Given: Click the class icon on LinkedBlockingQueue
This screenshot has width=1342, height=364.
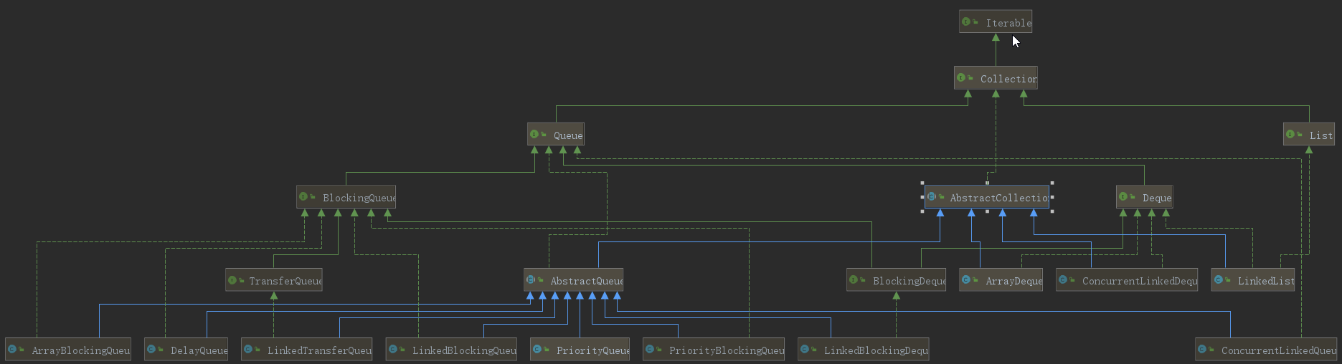Looking at the screenshot, I should click(393, 349).
